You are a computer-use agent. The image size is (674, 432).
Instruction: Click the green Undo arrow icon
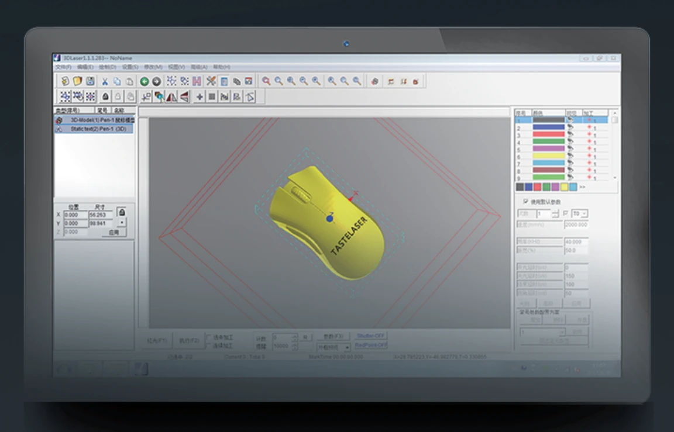click(x=145, y=81)
